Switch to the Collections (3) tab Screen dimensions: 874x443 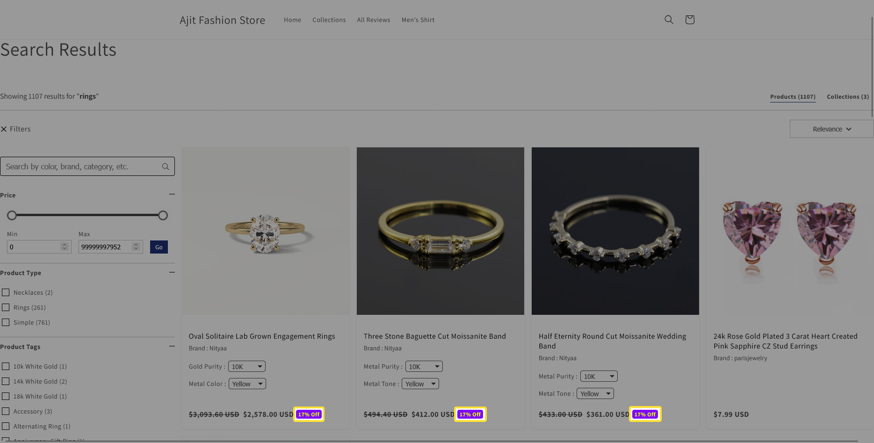847,97
